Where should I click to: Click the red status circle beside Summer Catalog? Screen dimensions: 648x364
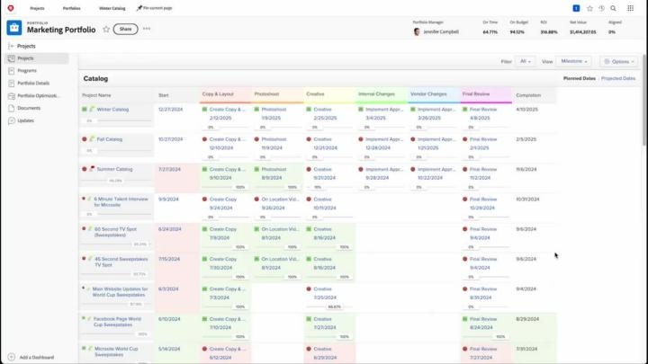click(x=85, y=169)
